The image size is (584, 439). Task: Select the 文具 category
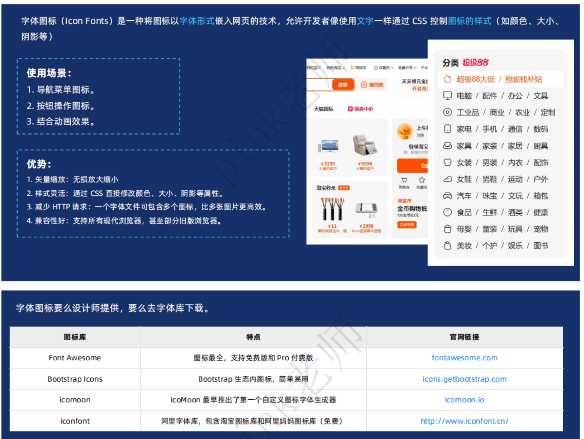click(541, 96)
